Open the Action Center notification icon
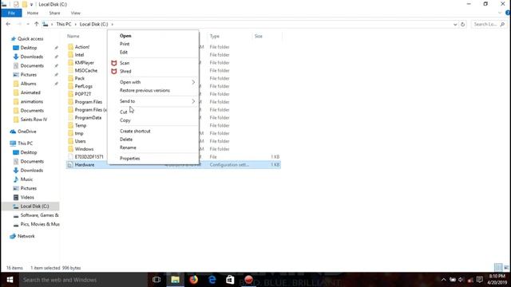 pyautogui.click(x=479, y=280)
